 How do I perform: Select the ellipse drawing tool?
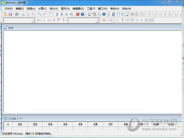132,20
